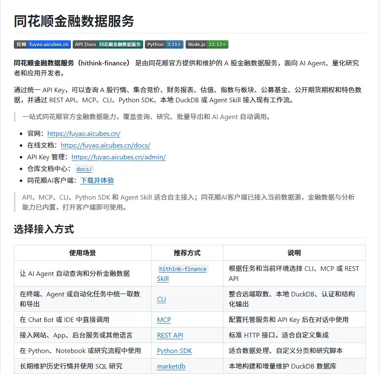Open the API Docs 同花顺金融数据服务 badge

[x=108, y=44]
